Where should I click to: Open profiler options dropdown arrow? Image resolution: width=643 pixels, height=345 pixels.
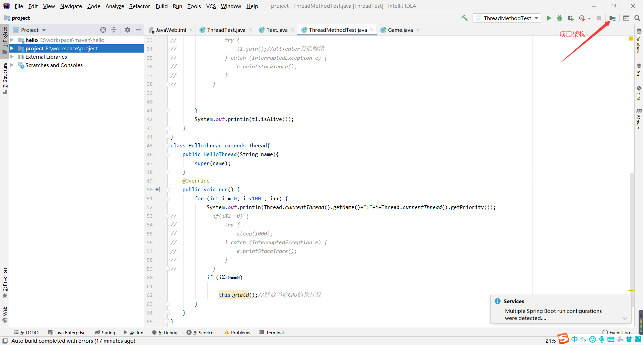[589, 18]
